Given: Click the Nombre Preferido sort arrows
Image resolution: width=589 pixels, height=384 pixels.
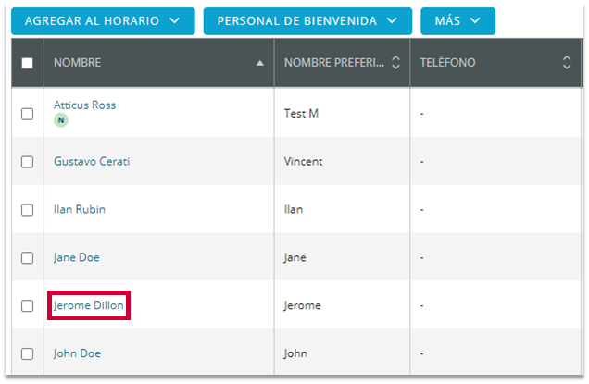Looking at the screenshot, I should click(x=395, y=63).
